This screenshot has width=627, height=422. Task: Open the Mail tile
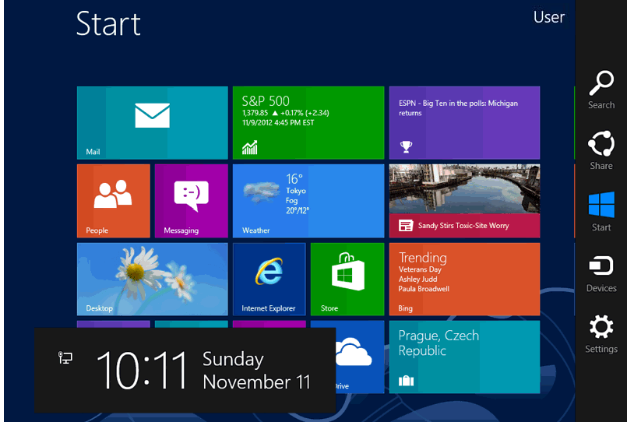click(153, 123)
